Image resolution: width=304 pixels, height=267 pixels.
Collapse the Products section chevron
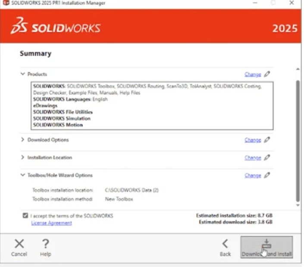[x=23, y=74]
